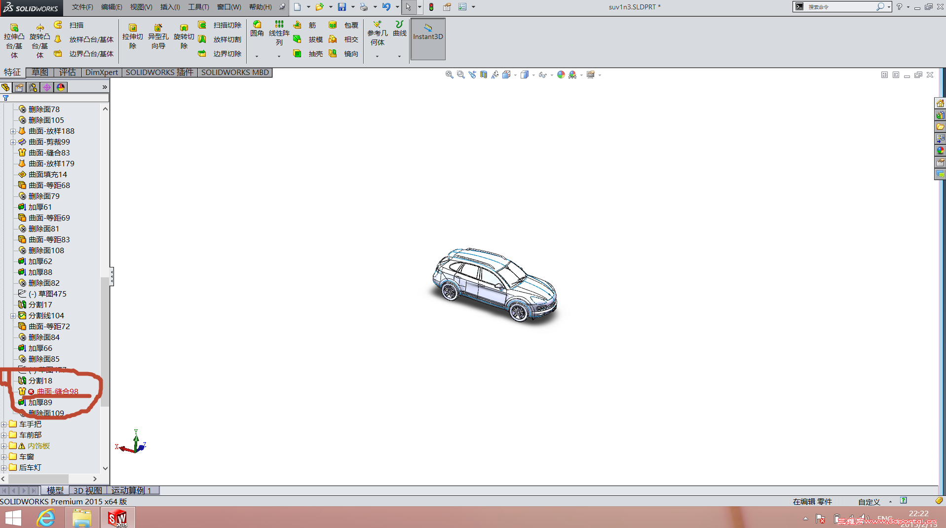Screen dimensions: 946x528
Task: Click the Rebuild traffic light icon
Action: click(431, 7)
